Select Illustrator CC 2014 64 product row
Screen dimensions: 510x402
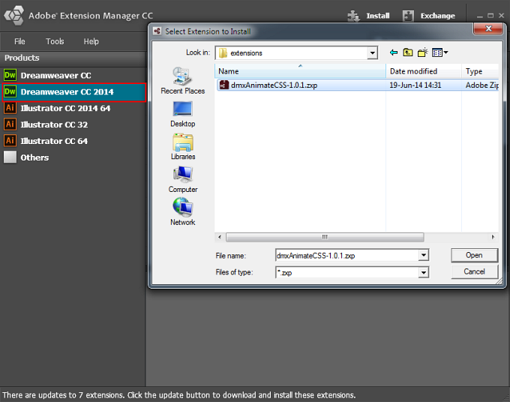[x=73, y=108]
